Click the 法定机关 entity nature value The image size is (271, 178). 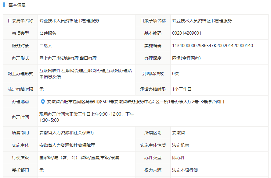(x=181, y=145)
